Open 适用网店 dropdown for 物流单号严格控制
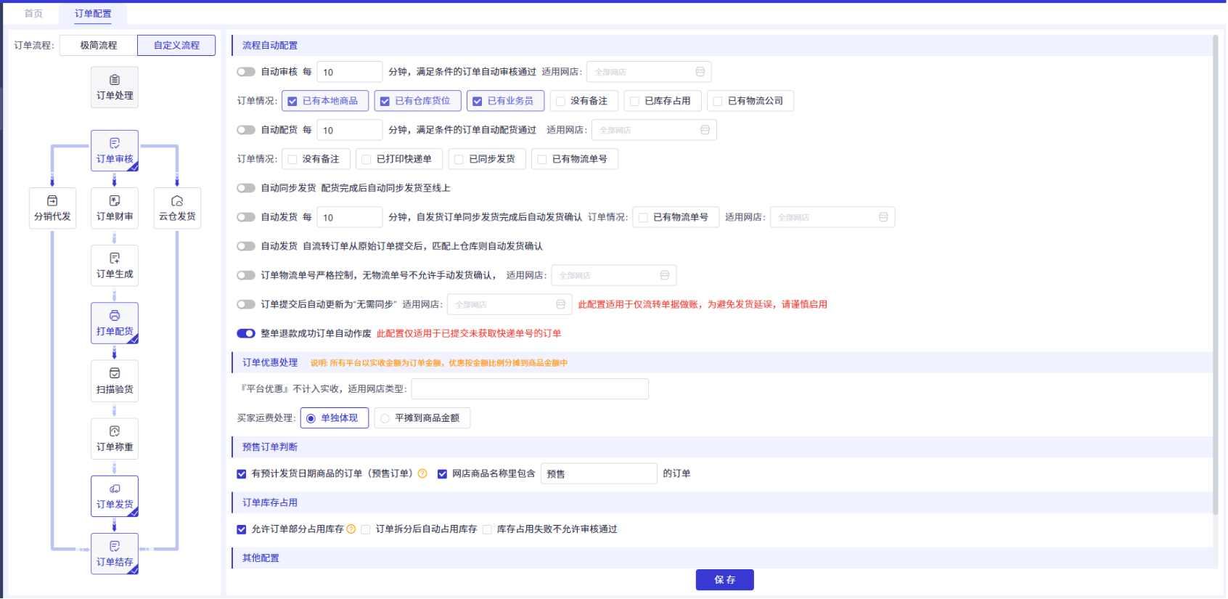The height and width of the screenshot is (599, 1228). (614, 275)
